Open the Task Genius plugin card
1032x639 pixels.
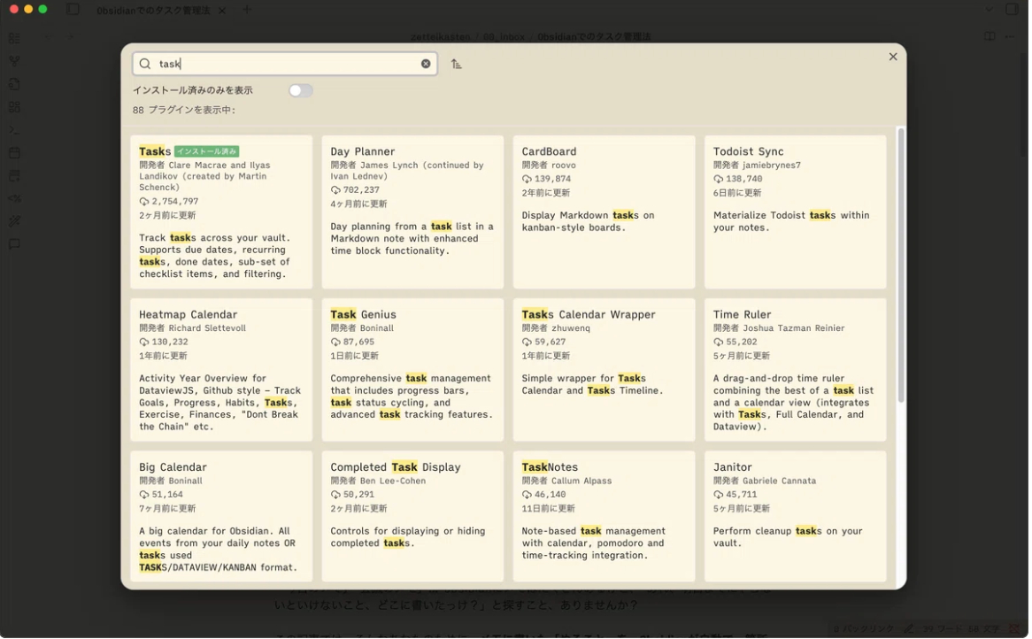[412, 370]
